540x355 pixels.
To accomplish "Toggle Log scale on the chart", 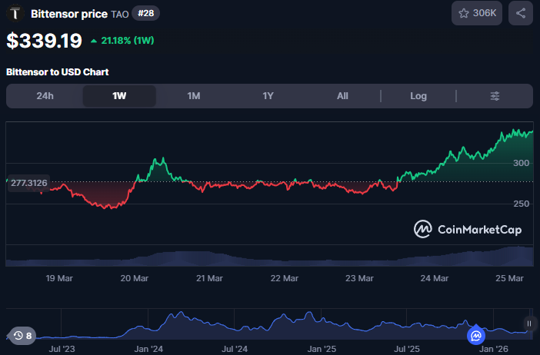I will (x=418, y=96).
